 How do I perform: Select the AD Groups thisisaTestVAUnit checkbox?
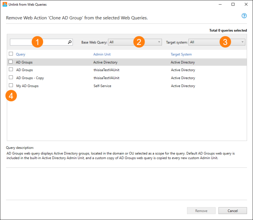point(11,69)
